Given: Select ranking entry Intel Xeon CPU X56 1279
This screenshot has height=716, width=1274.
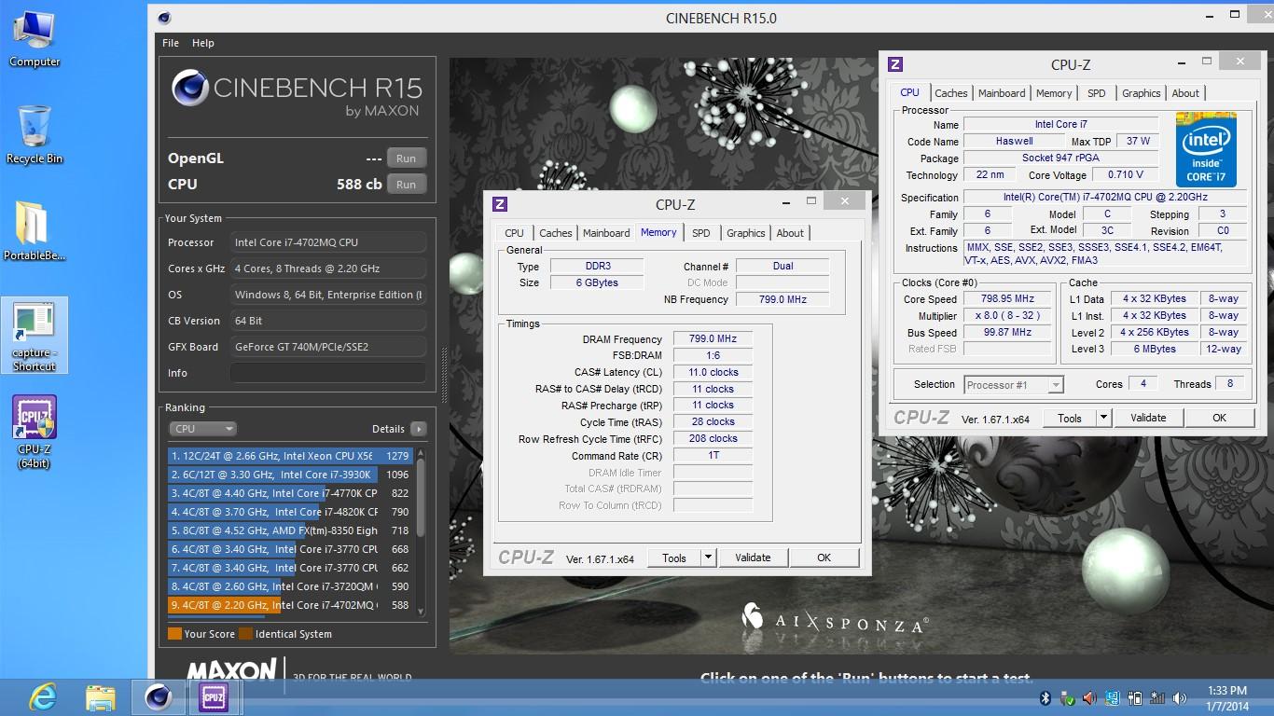Looking at the screenshot, I should click(290, 456).
